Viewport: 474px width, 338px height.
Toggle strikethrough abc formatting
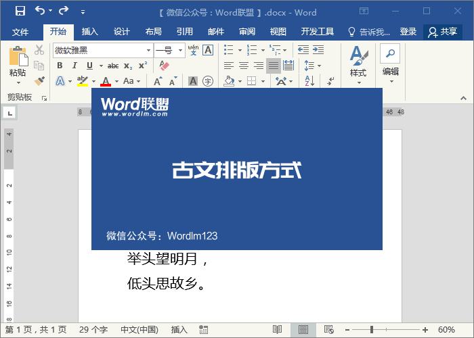pos(113,66)
